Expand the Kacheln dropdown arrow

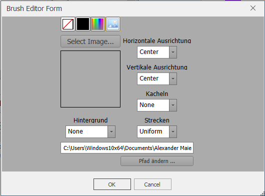tap(173, 105)
